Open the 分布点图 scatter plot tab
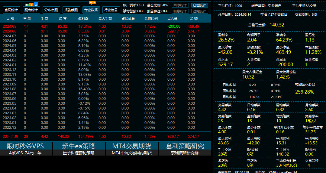Image resolution: width=326 pixels, height=173 pixels. coord(51,10)
